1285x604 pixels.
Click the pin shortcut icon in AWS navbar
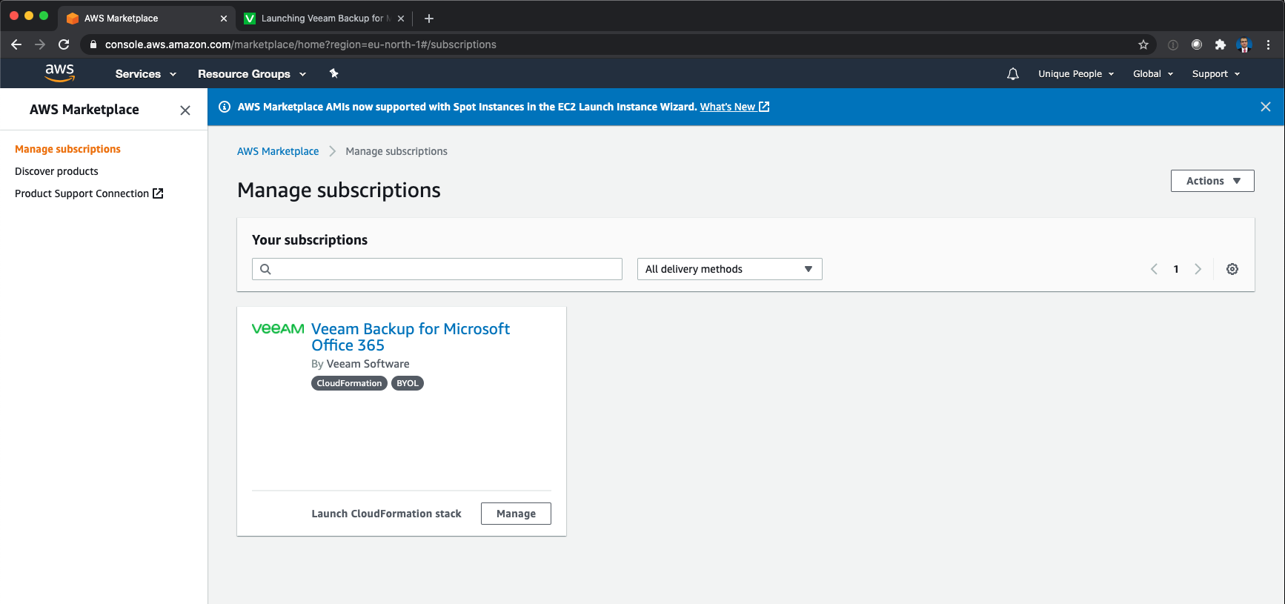pyautogui.click(x=333, y=73)
